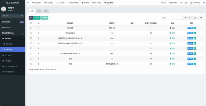The image size is (206, 106).
Task: Click the refresh table button
Action: point(31,18)
